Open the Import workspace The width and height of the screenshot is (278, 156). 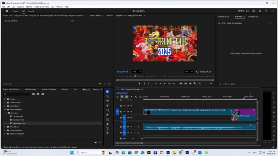click(x=15, y=11)
